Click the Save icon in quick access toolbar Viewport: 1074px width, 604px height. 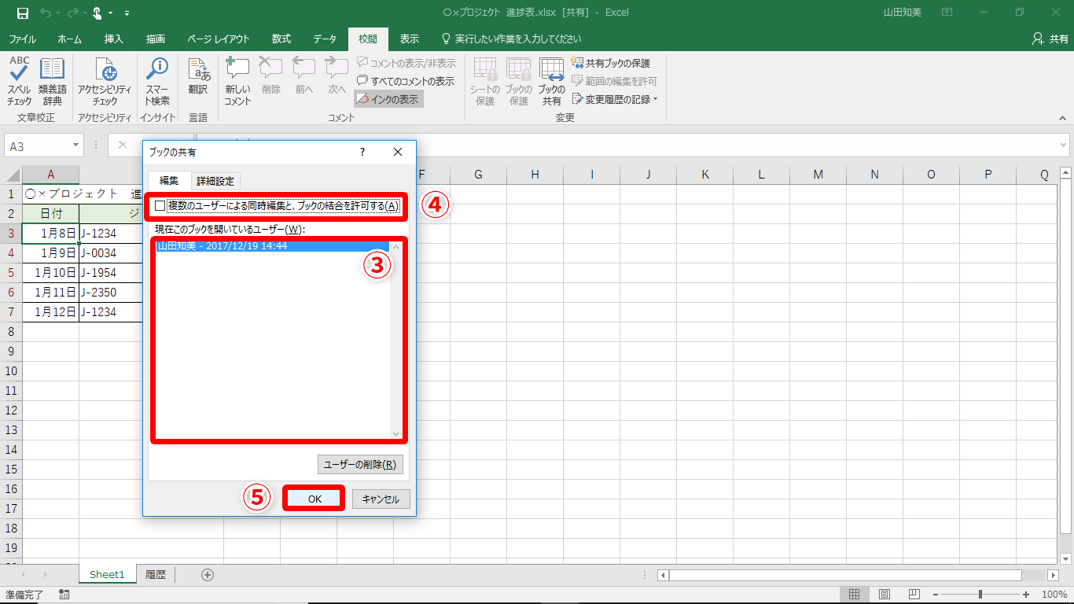pos(22,13)
